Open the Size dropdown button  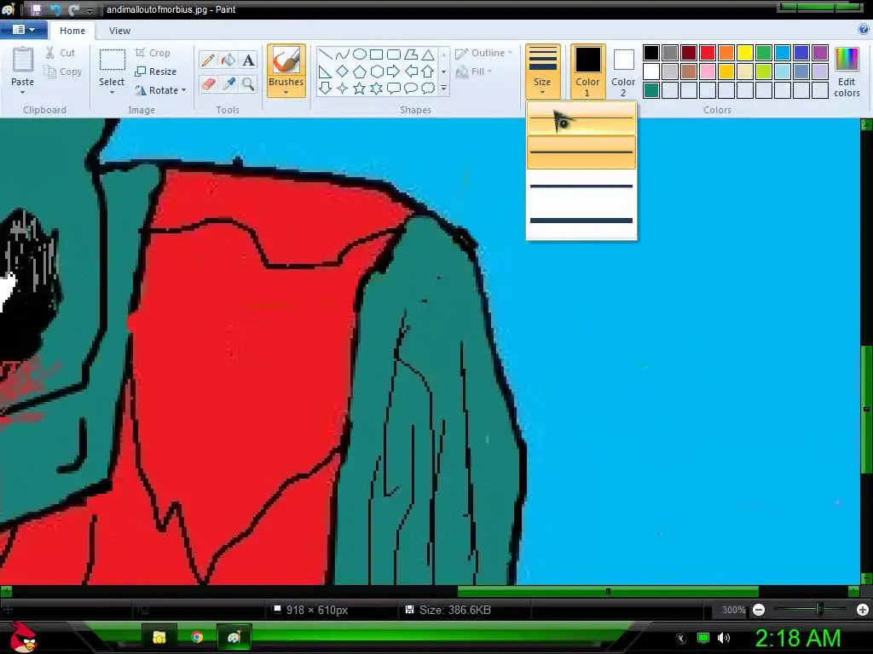click(x=542, y=72)
